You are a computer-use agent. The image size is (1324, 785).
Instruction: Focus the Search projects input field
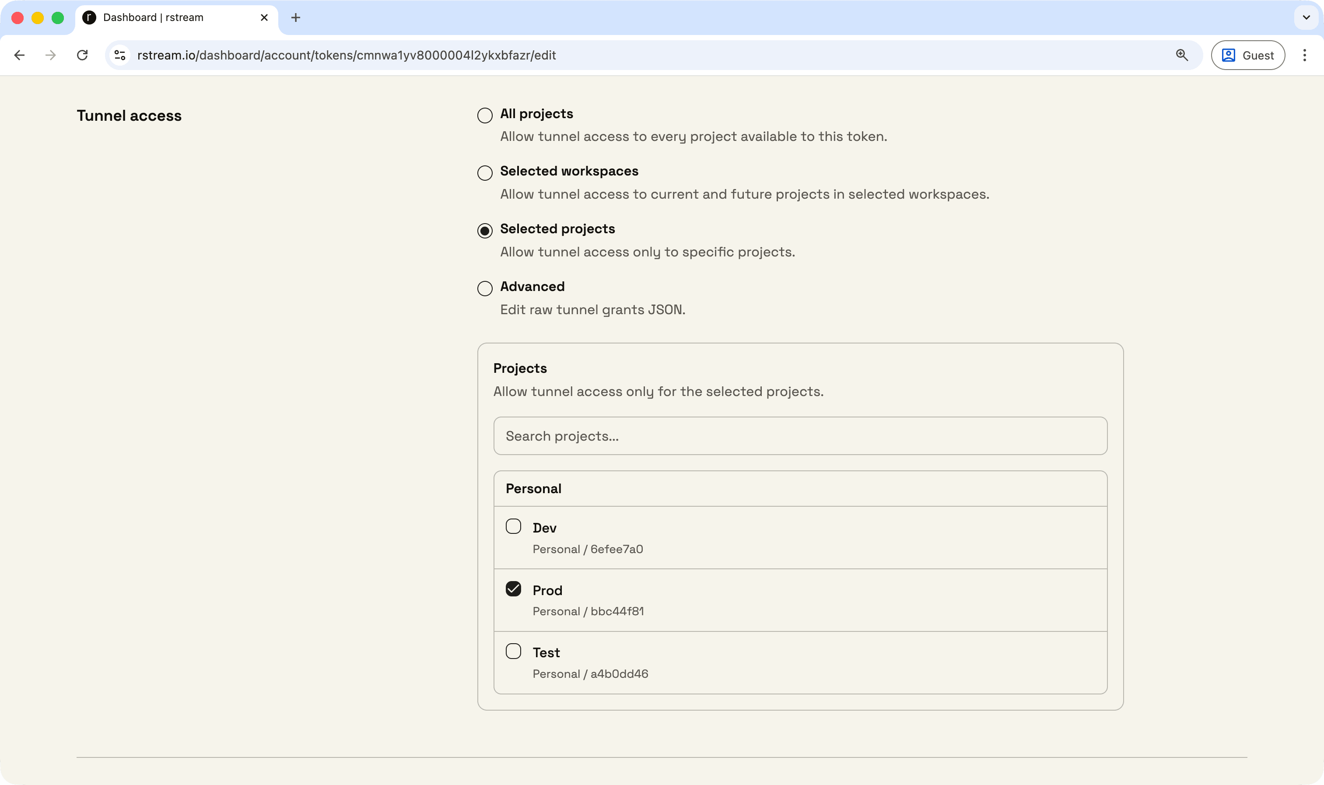click(800, 436)
